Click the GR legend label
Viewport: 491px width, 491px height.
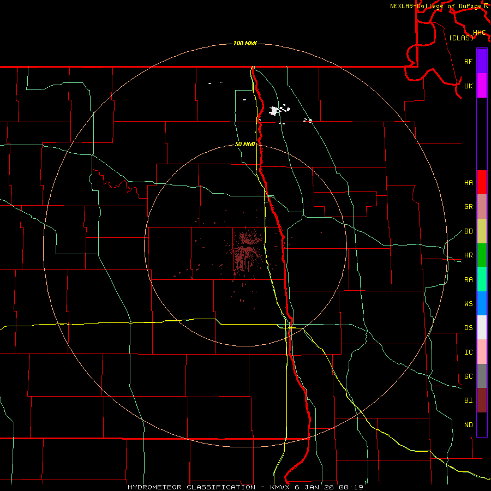469,207
